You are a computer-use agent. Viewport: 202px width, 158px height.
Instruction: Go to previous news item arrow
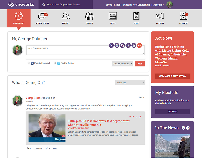click(x=183, y=128)
